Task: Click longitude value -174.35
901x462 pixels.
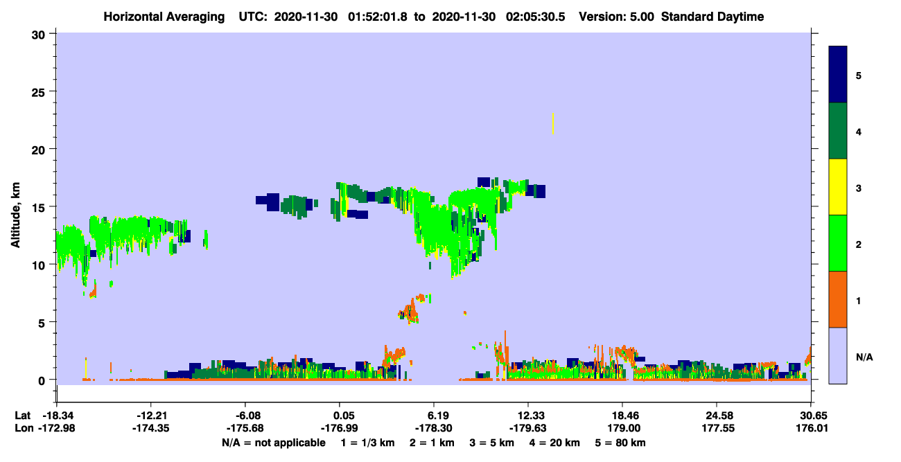Action: [x=150, y=428]
